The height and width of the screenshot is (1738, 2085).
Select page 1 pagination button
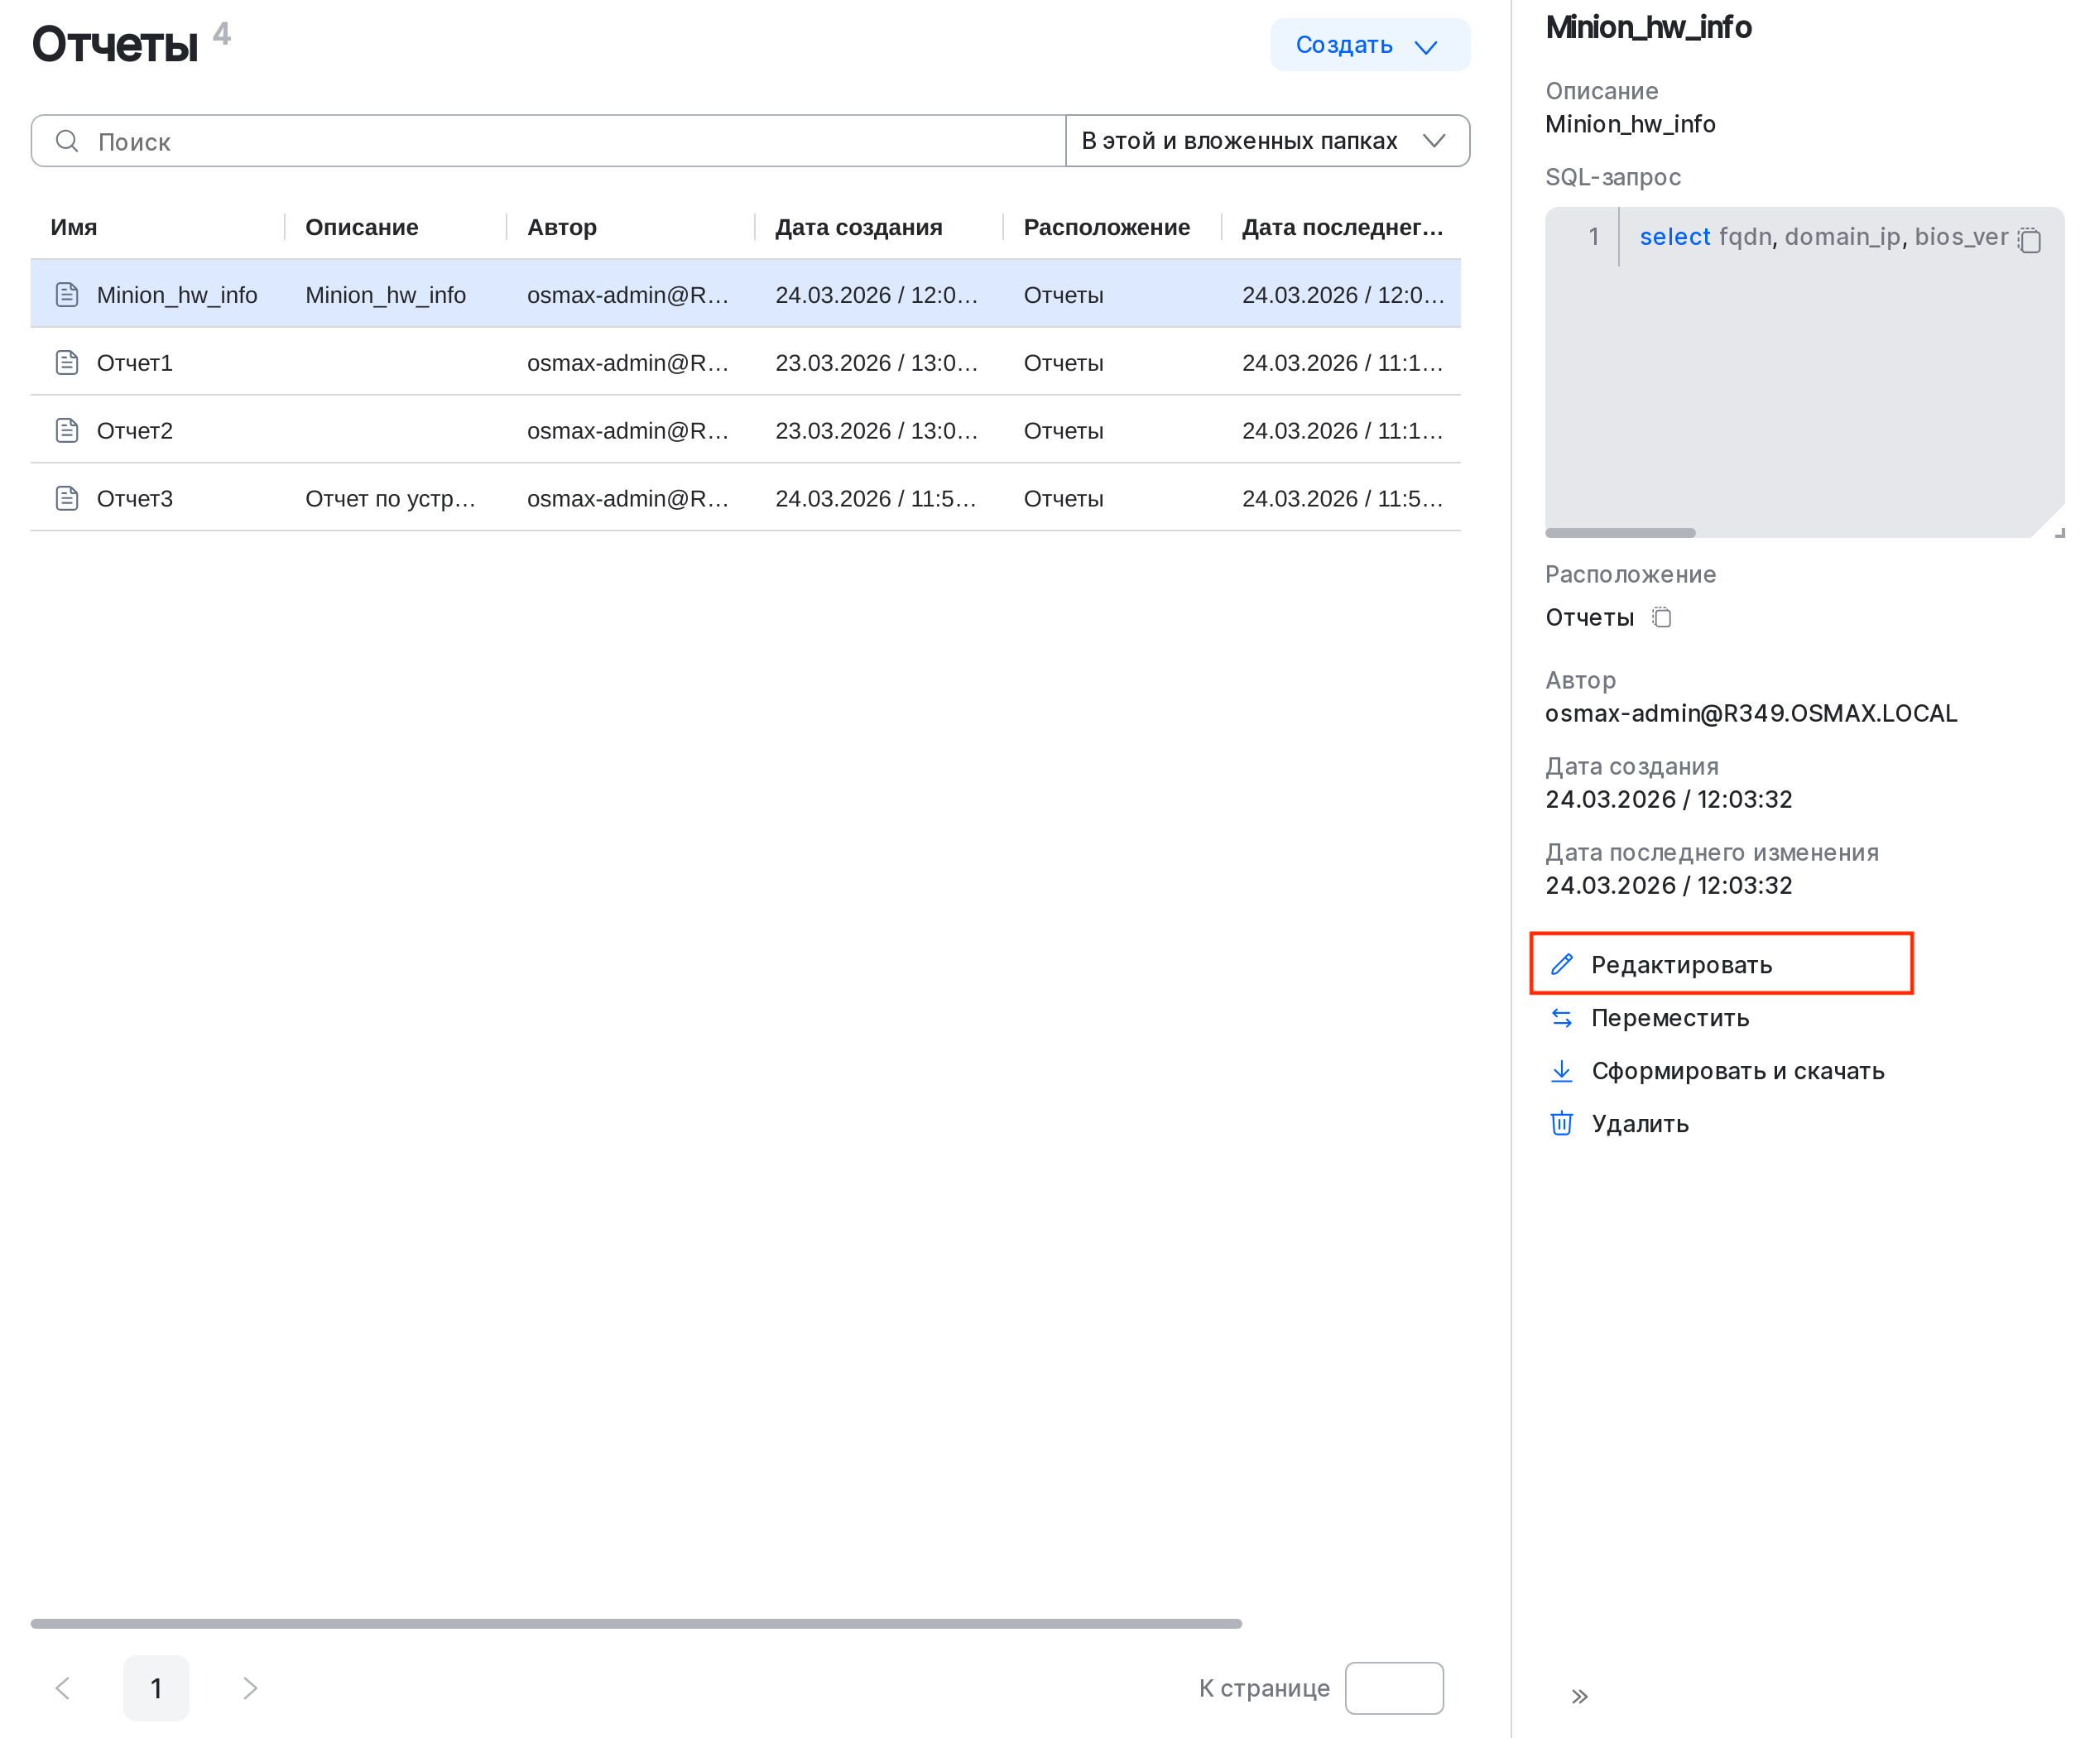[156, 1688]
